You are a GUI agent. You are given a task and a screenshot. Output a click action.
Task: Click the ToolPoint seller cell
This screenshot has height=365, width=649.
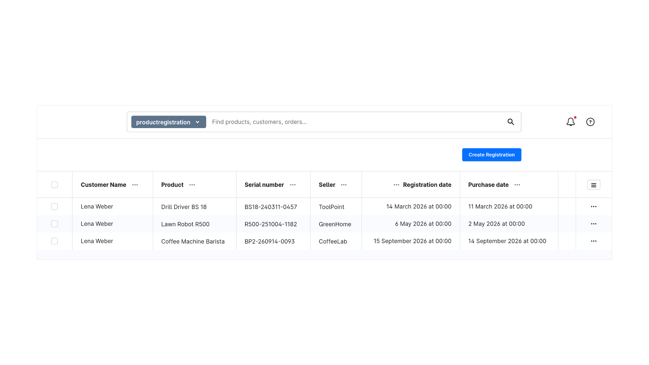(x=332, y=207)
